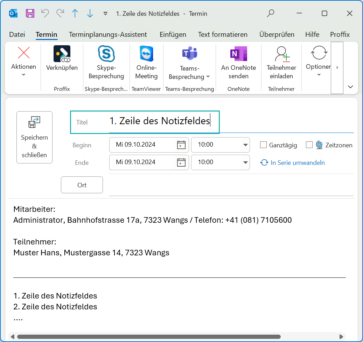Screen dimensions: 363x342
Task: Open the Quick Access Toolbar customize dropdown
Action: (105, 14)
